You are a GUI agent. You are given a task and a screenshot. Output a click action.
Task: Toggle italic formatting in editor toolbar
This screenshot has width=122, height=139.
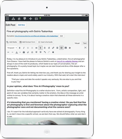[x=24, y=48]
